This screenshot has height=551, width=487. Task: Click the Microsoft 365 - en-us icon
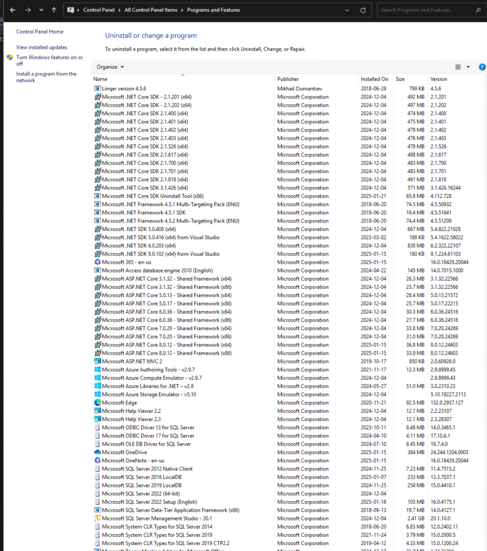click(x=97, y=262)
